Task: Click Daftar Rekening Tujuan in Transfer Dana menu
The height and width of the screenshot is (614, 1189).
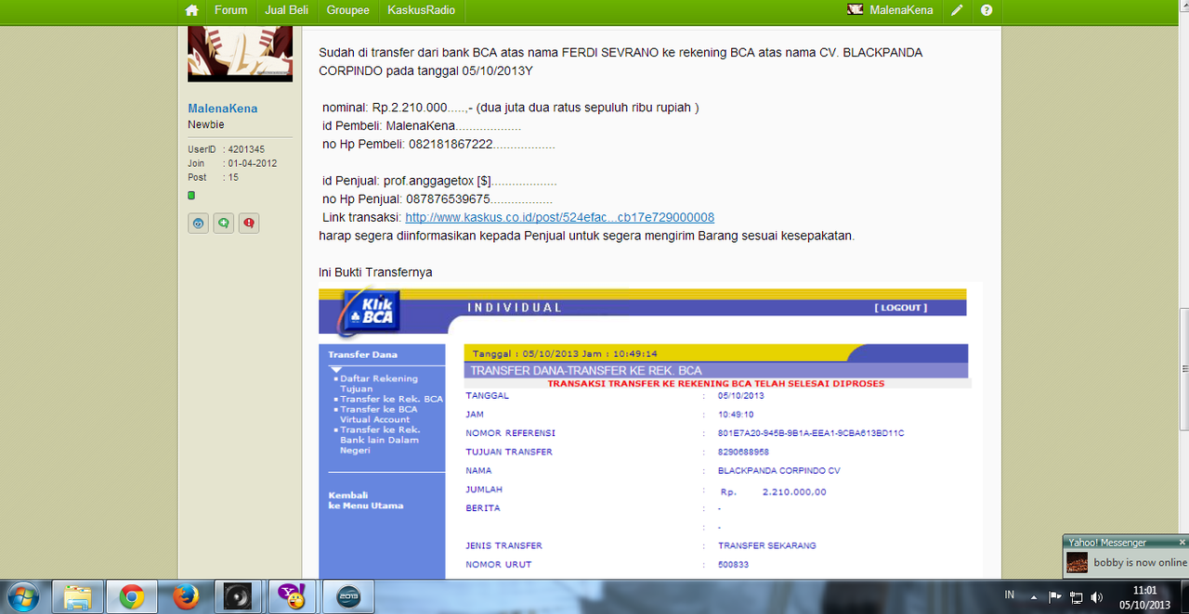Action: pos(379,383)
